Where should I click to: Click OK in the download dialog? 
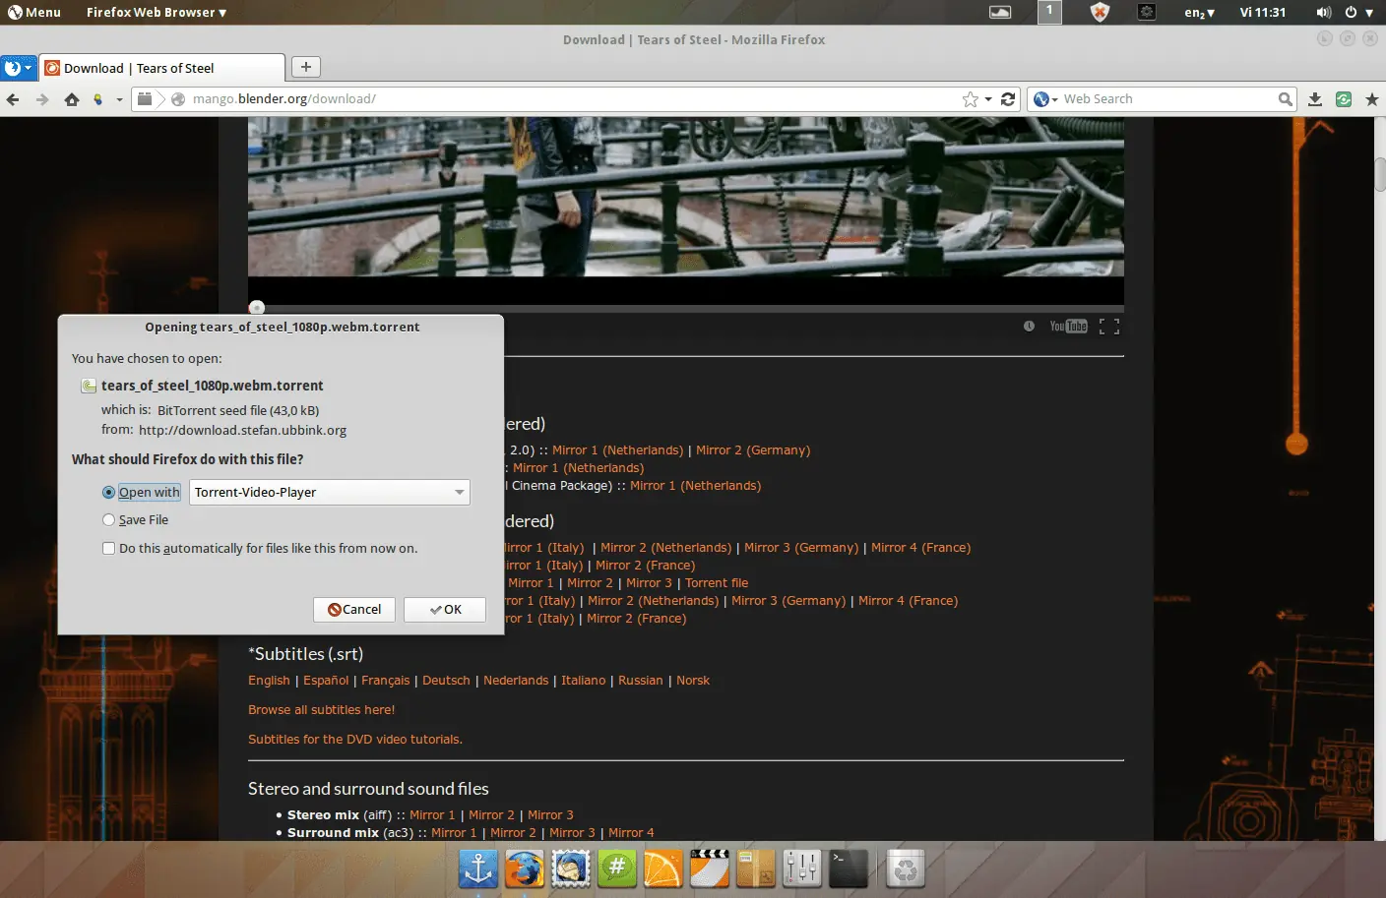click(445, 610)
